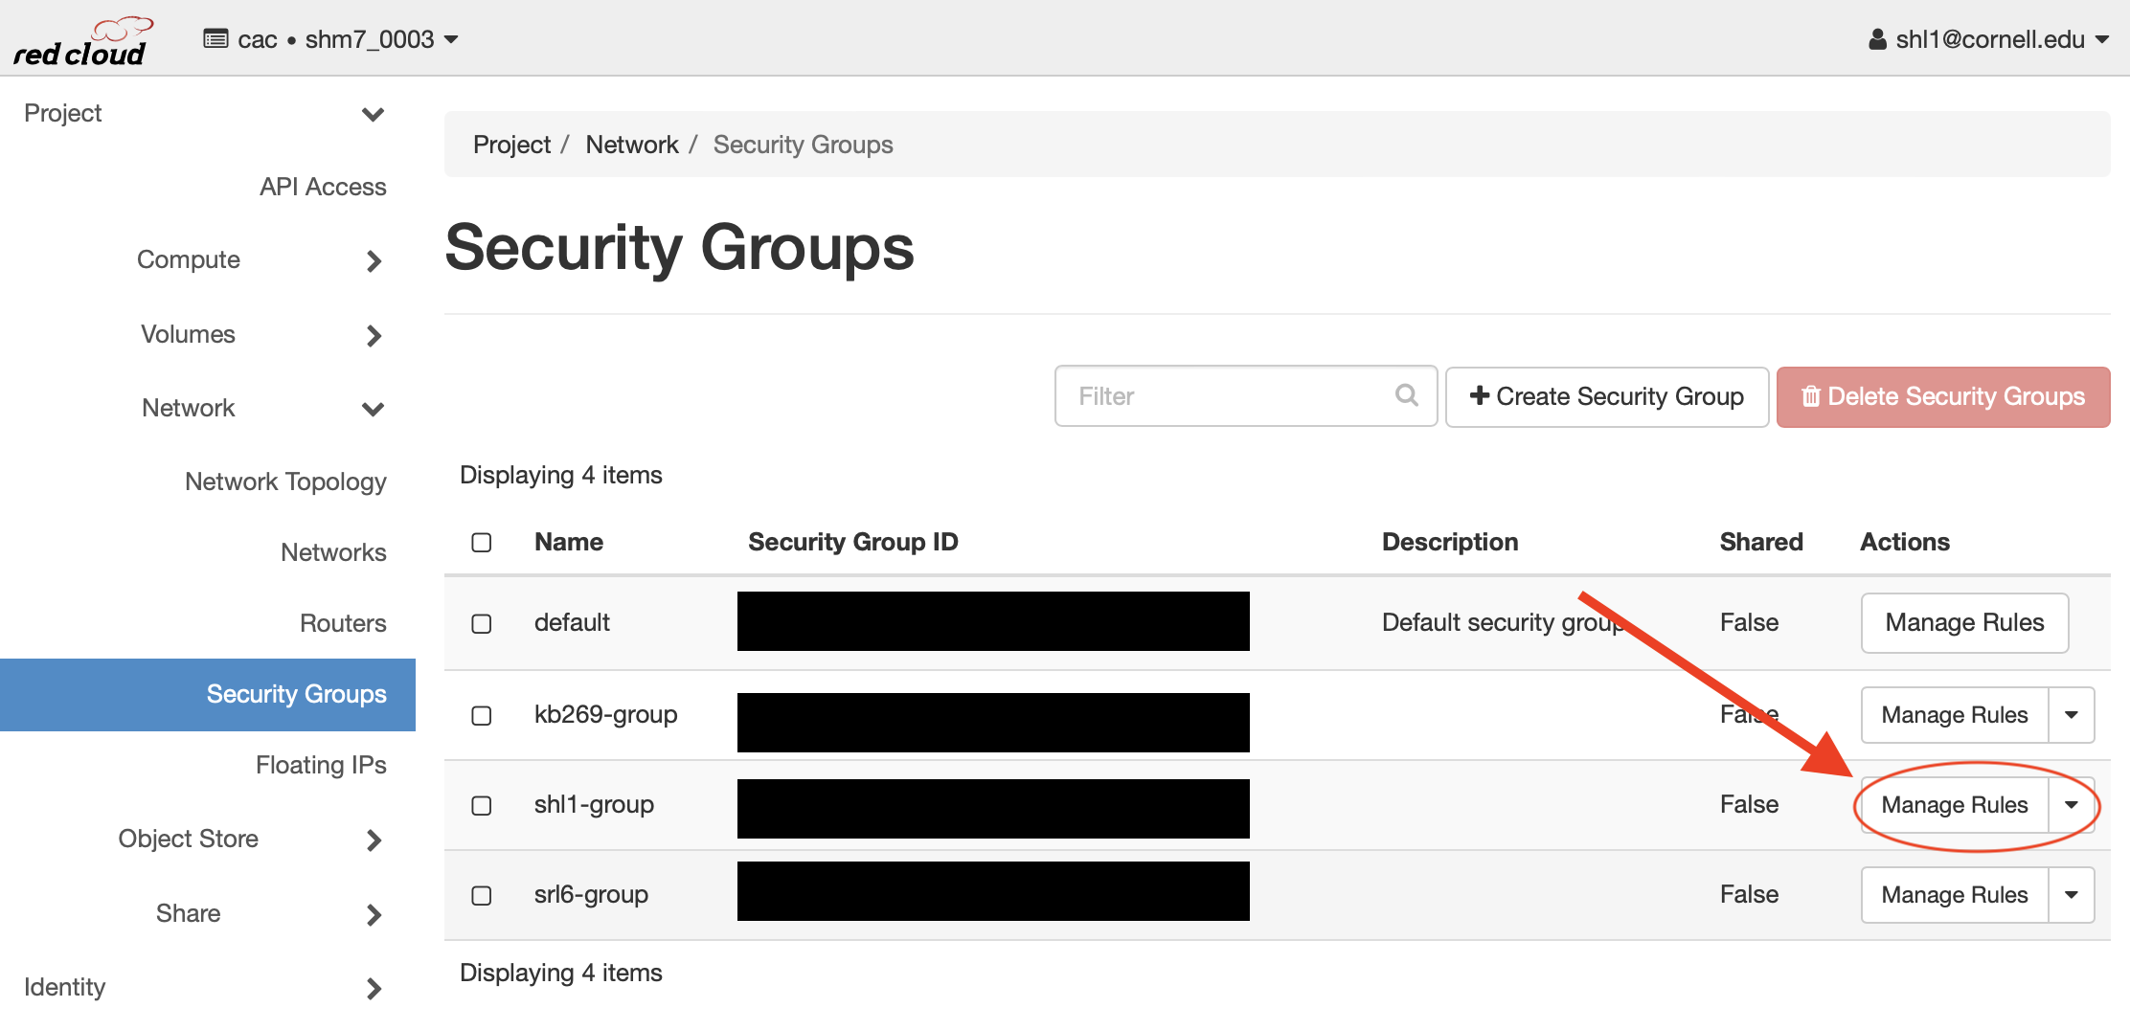Open the shl1@cornell.edu user menu
The image size is (2130, 1030).
point(1988,39)
